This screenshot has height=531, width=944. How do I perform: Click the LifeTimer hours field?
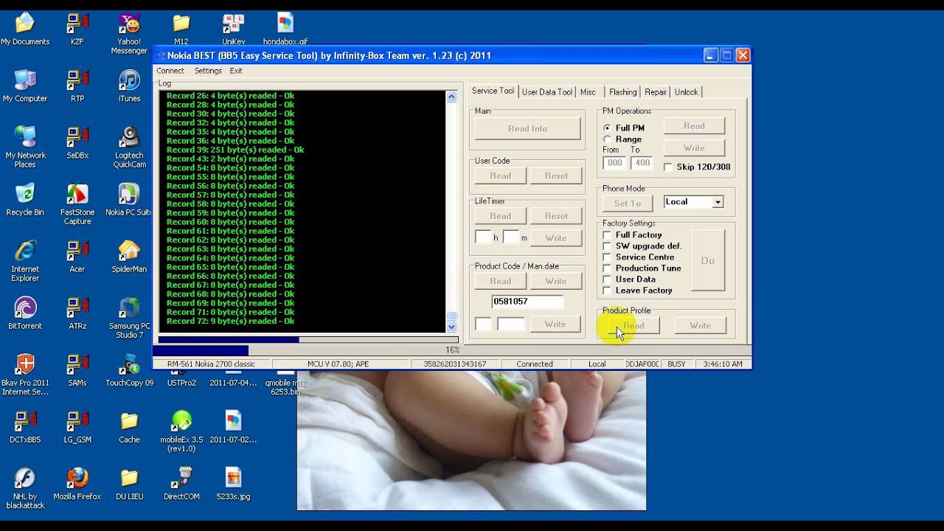point(483,237)
